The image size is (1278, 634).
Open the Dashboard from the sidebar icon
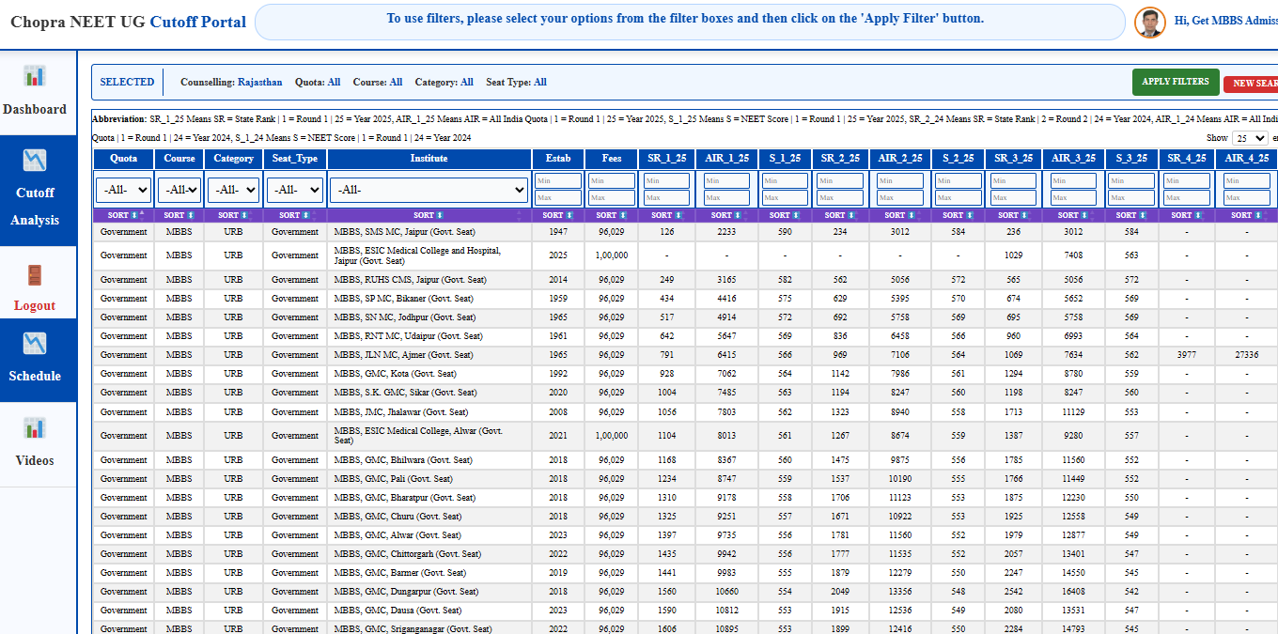point(35,76)
